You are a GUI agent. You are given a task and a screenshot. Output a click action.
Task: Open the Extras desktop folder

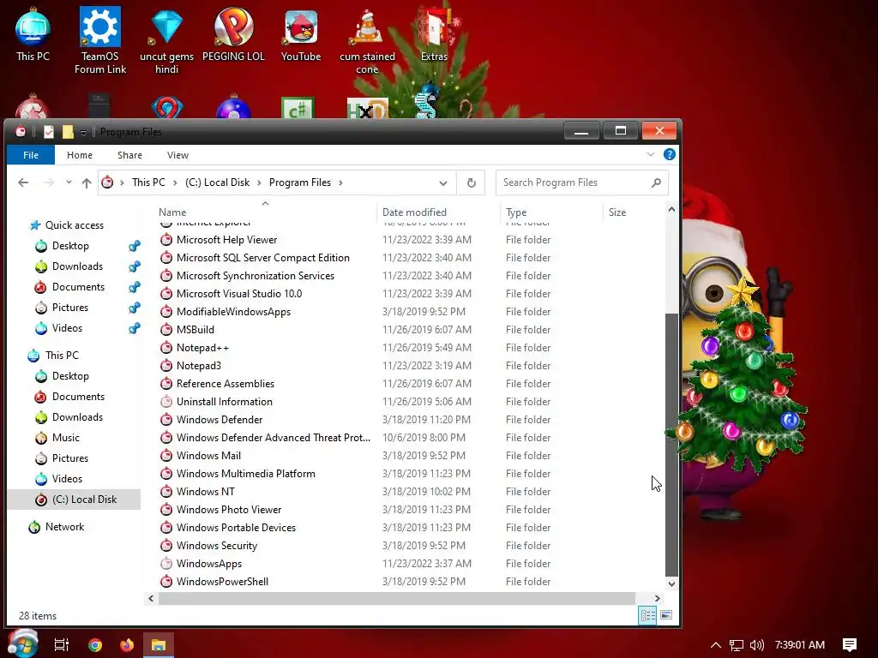(x=434, y=34)
